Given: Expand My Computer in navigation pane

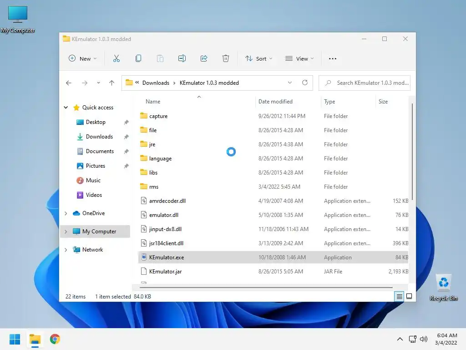Looking at the screenshot, I should click(x=66, y=232).
